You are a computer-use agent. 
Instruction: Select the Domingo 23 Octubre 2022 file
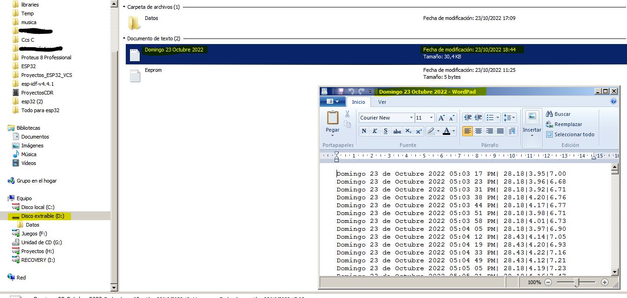pyautogui.click(x=376, y=54)
